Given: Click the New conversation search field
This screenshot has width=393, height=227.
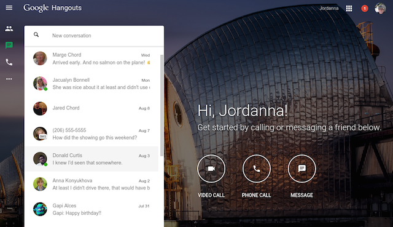Looking at the screenshot, I should coord(94,36).
